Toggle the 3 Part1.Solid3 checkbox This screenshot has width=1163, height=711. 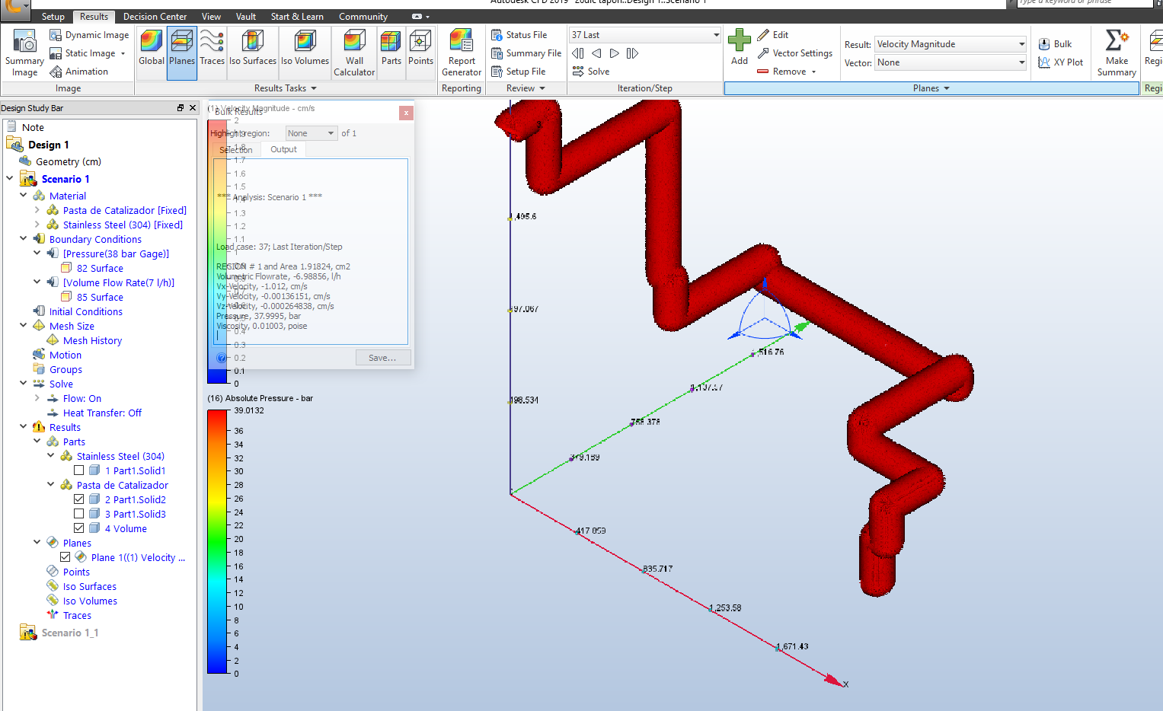tap(79, 514)
